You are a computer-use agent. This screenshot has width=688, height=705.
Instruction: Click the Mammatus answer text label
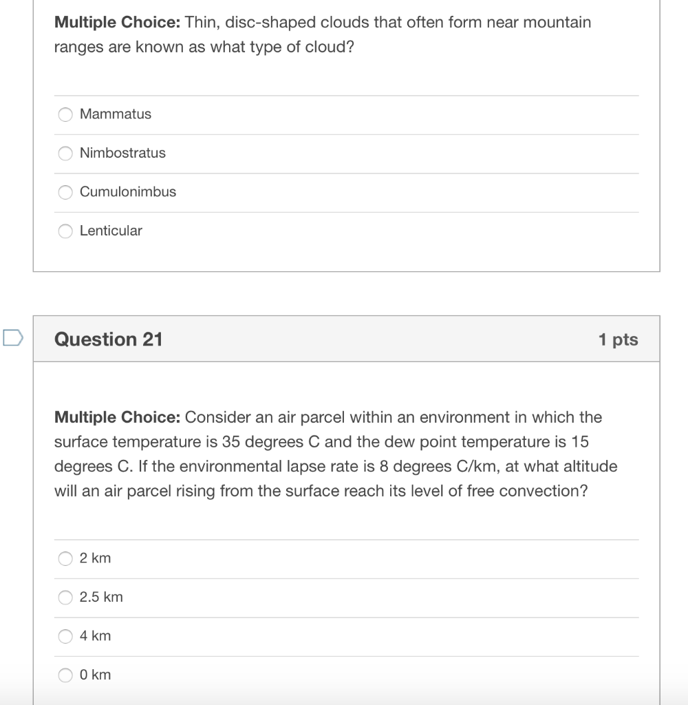pyautogui.click(x=116, y=114)
